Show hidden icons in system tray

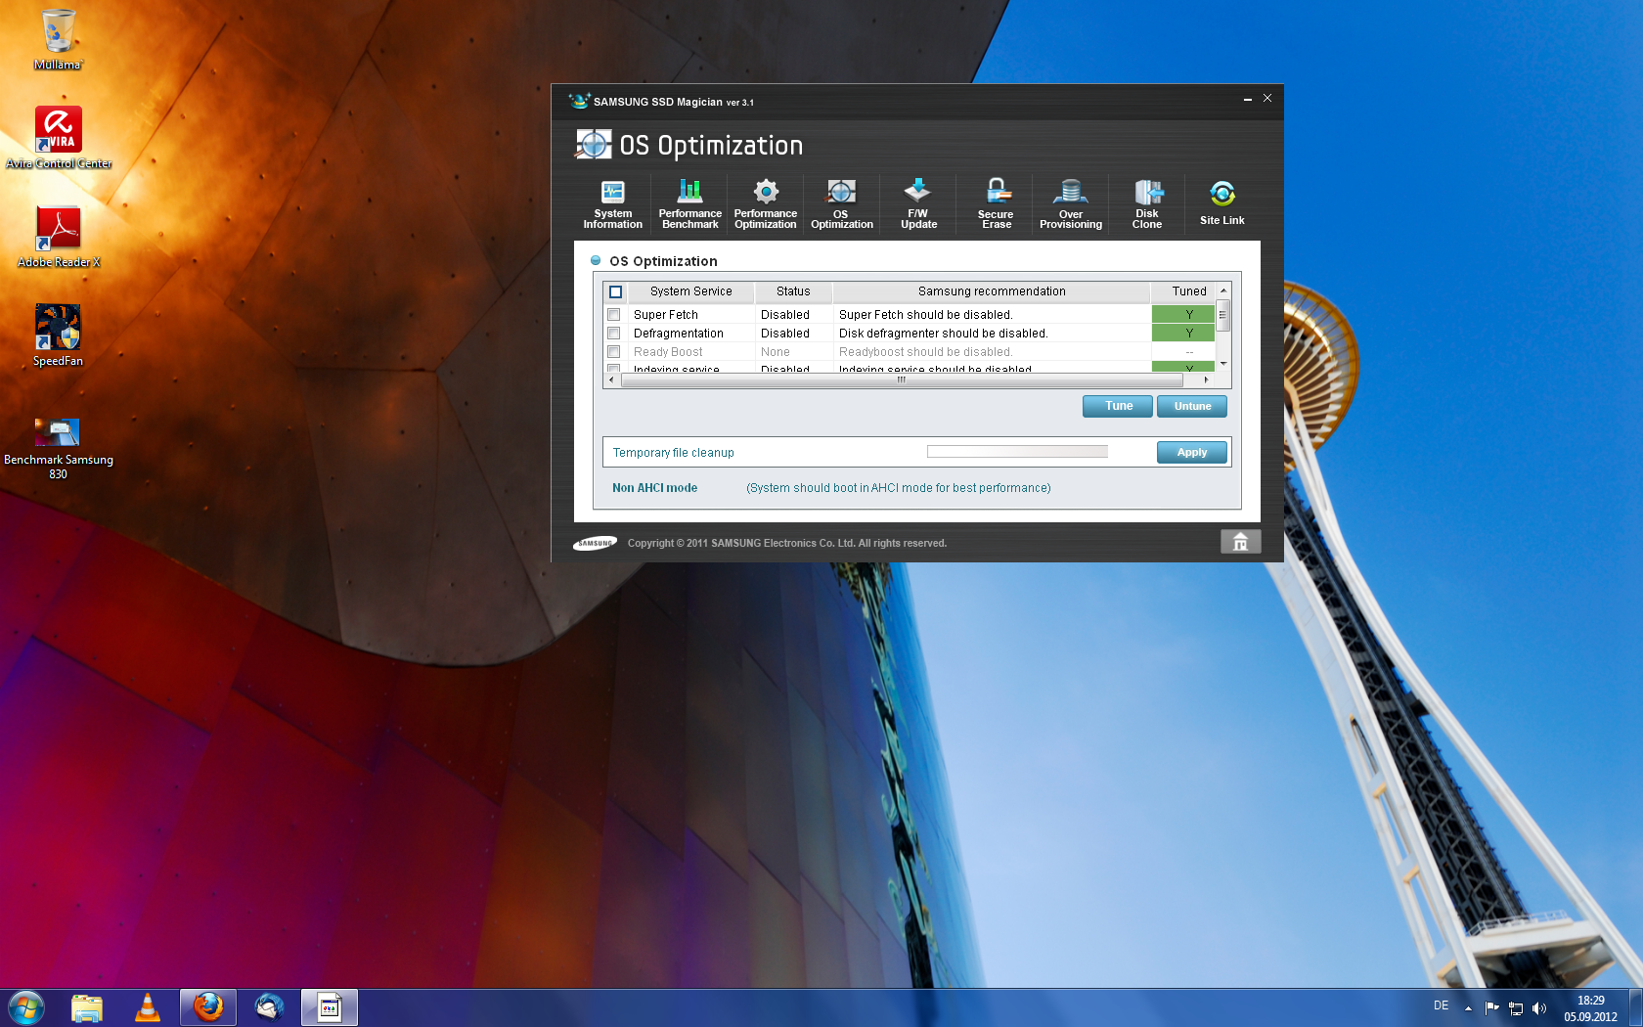(x=1468, y=1007)
